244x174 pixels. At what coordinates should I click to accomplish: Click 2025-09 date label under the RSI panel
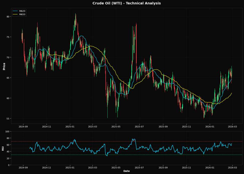(163, 168)
